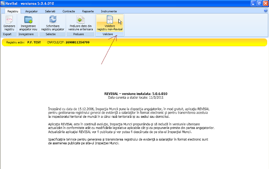Image resolution: width=269 pixels, height=169 pixels.
Task: Click the Preluare group label
Action: [78, 34]
